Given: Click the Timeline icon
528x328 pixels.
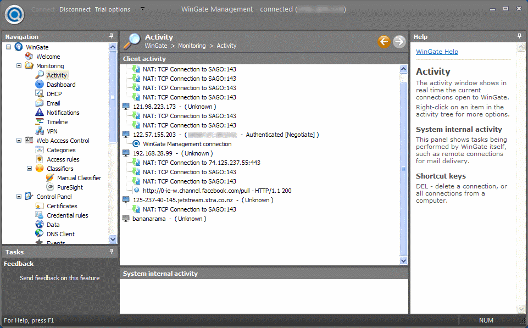Looking at the screenshot, I should point(40,122).
